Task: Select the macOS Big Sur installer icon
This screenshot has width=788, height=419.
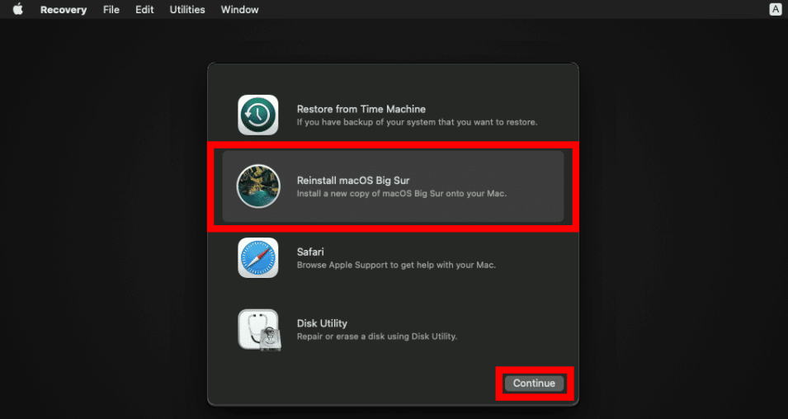Action: [x=258, y=186]
